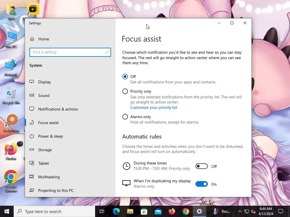Select the Google Chrome desktop shortcut
This screenshot has width=290, height=217.
tap(11, 181)
